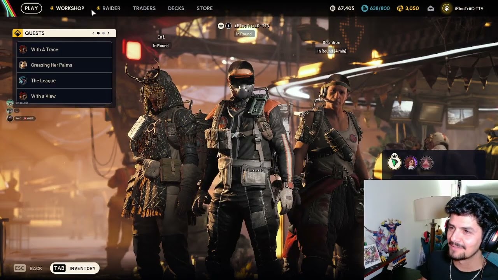The width and height of the screenshot is (498, 280).
Task: Open the With A Trace quest
Action: tap(64, 49)
